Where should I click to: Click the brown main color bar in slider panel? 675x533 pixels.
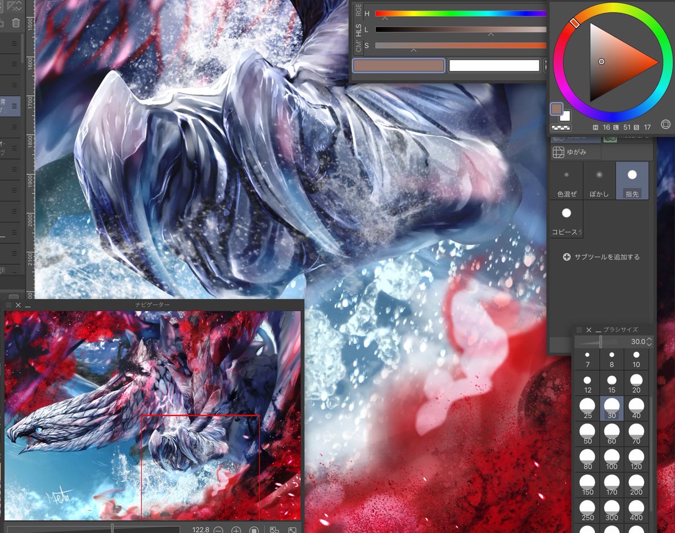pos(399,66)
